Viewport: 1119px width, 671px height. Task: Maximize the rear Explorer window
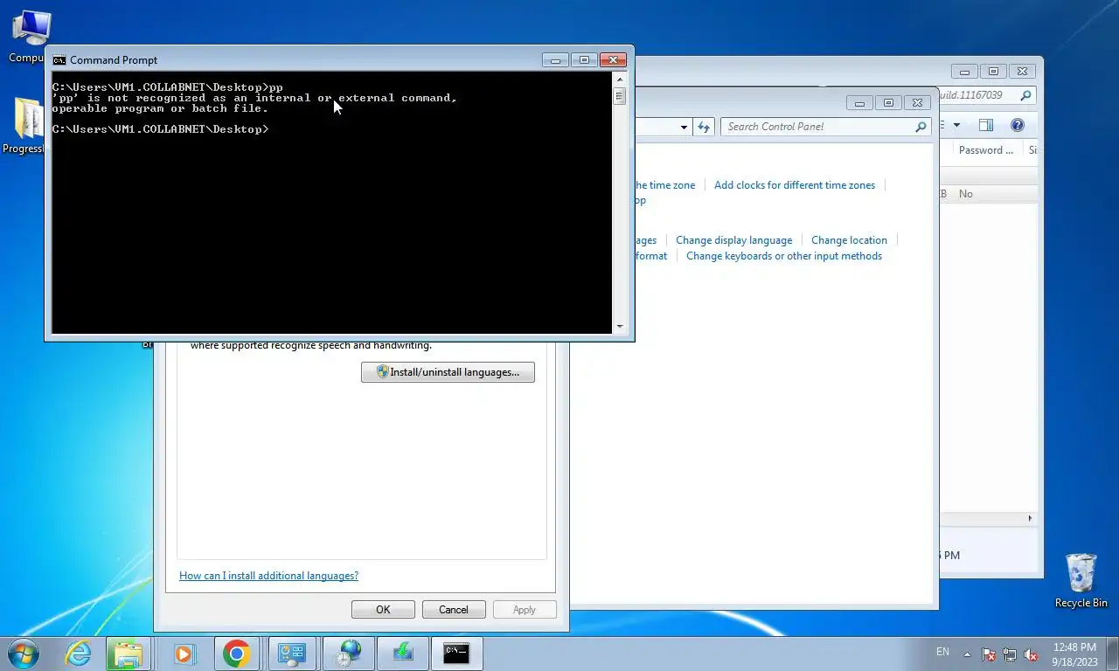click(x=993, y=72)
